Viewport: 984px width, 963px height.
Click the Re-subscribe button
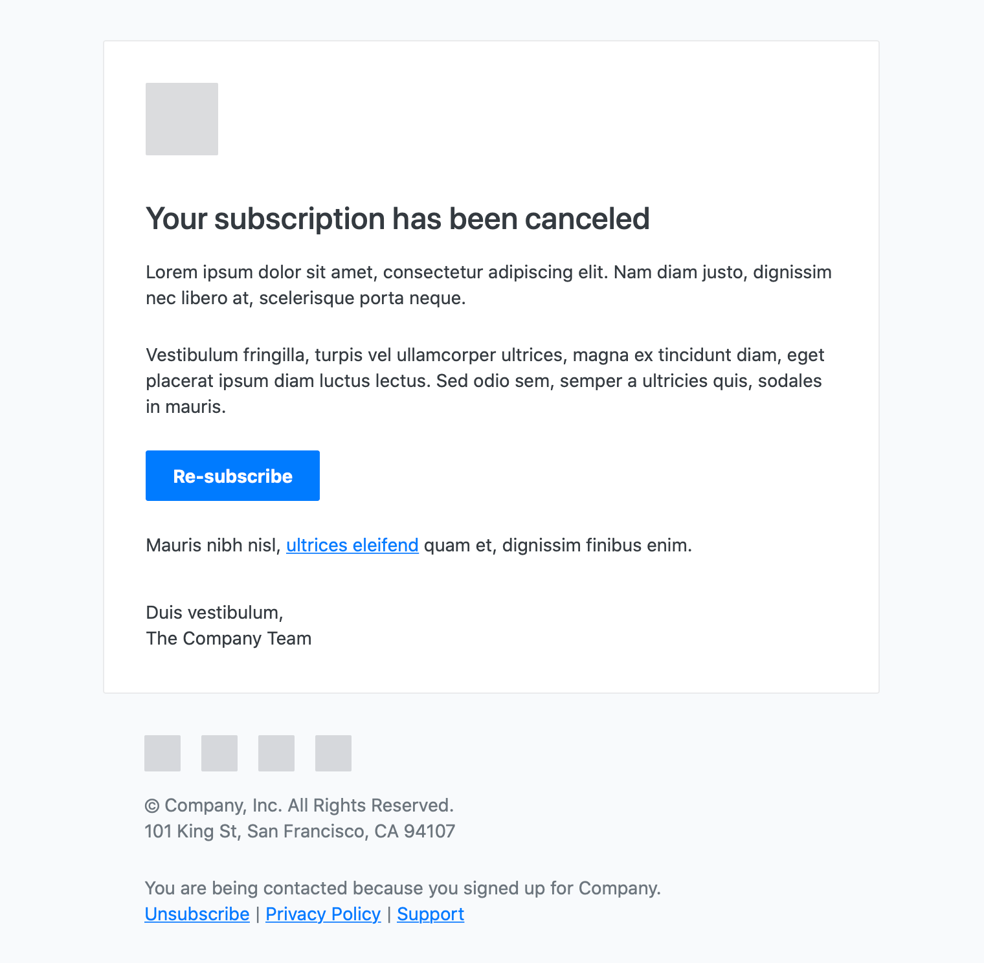[232, 476]
